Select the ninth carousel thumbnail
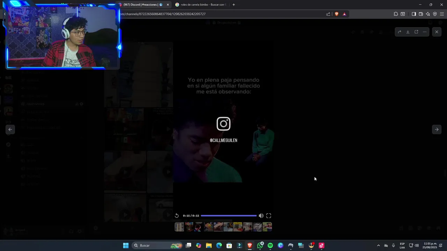447x251 pixels. pos(257,227)
